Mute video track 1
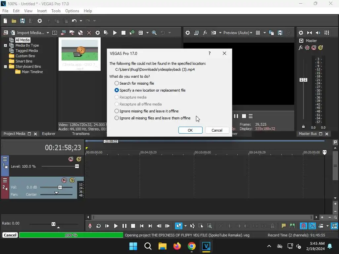Screen dimensions: 339x254 click(x=71, y=159)
